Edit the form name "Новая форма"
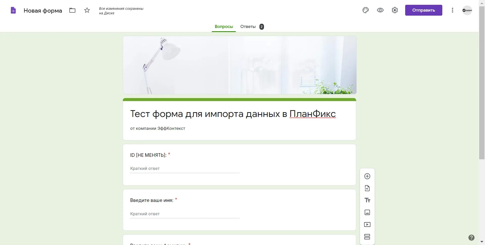The width and height of the screenshot is (485, 245). click(x=43, y=11)
